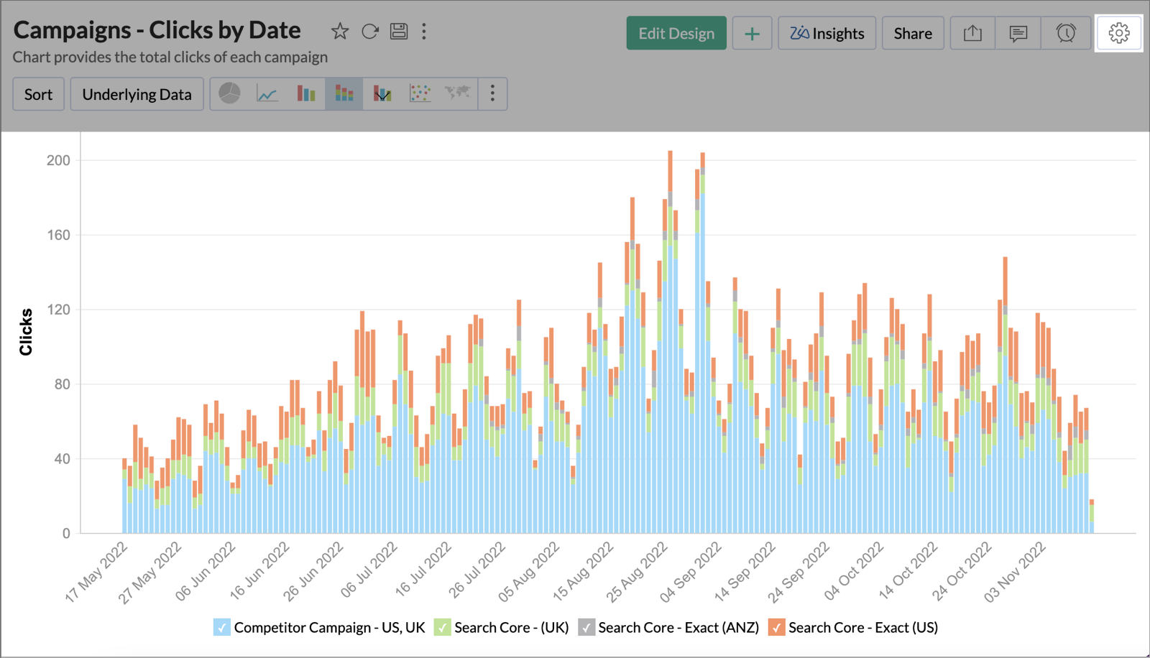Click the Edit Design button
1150x658 pixels.
[676, 32]
